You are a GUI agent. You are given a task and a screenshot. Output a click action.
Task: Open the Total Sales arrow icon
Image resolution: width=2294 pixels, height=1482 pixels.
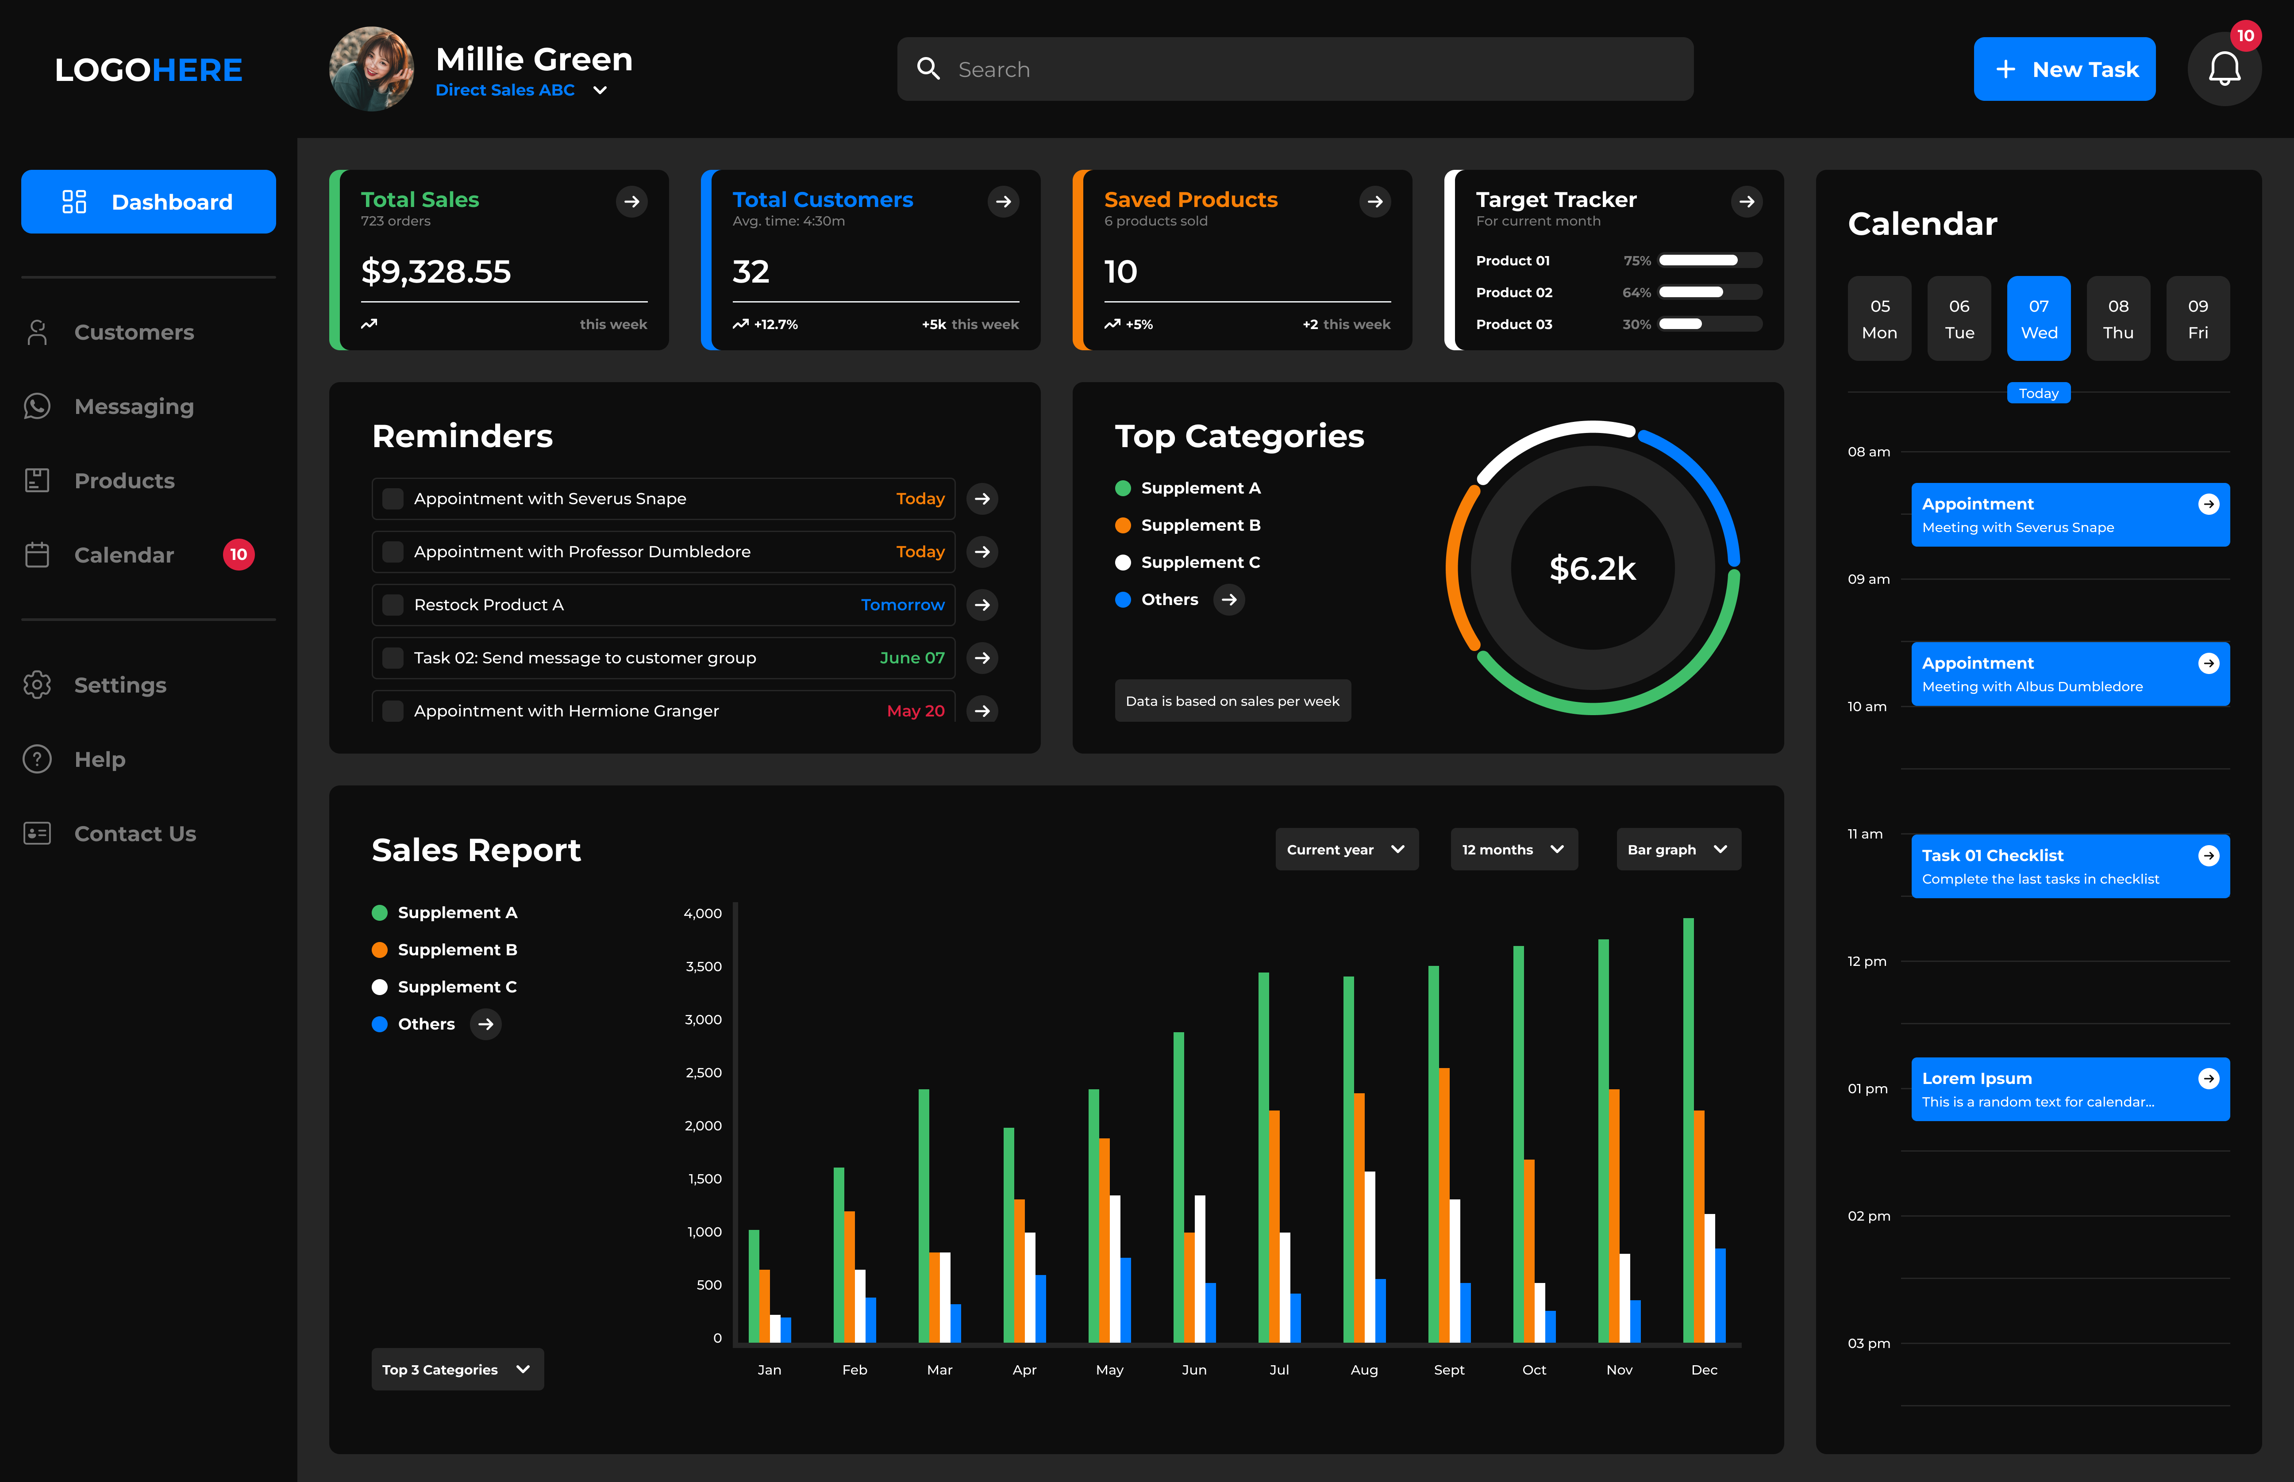[631, 201]
